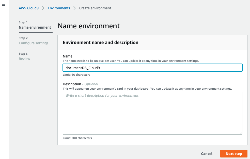250x159 pixels.
Task: Click the Limit 60 characters helper text
Action: coord(76,74)
